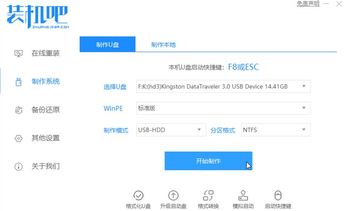Click the 启动快捷键 label
355x211 pixels.
tap(278, 206)
